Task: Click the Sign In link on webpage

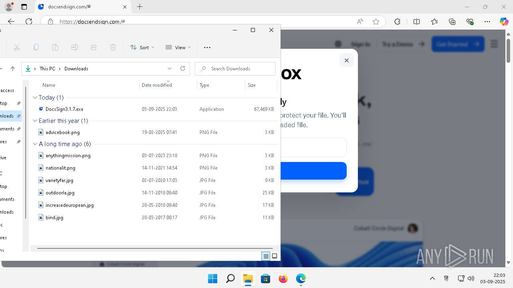Action: pyautogui.click(x=360, y=44)
